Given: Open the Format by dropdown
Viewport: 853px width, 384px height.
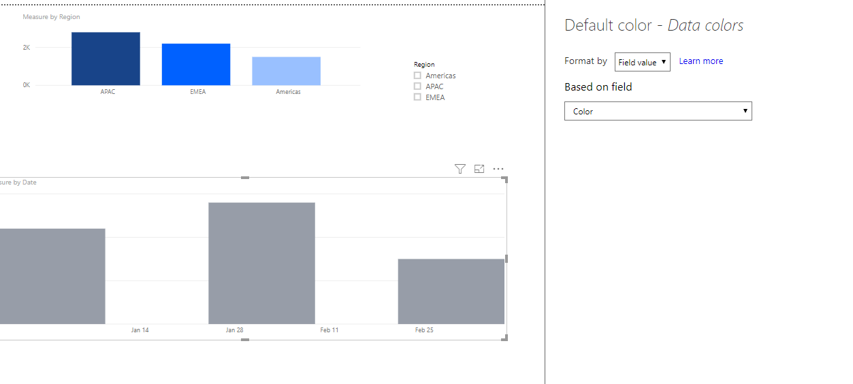Looking at the screenshot, I should click(x=643, y=62).
